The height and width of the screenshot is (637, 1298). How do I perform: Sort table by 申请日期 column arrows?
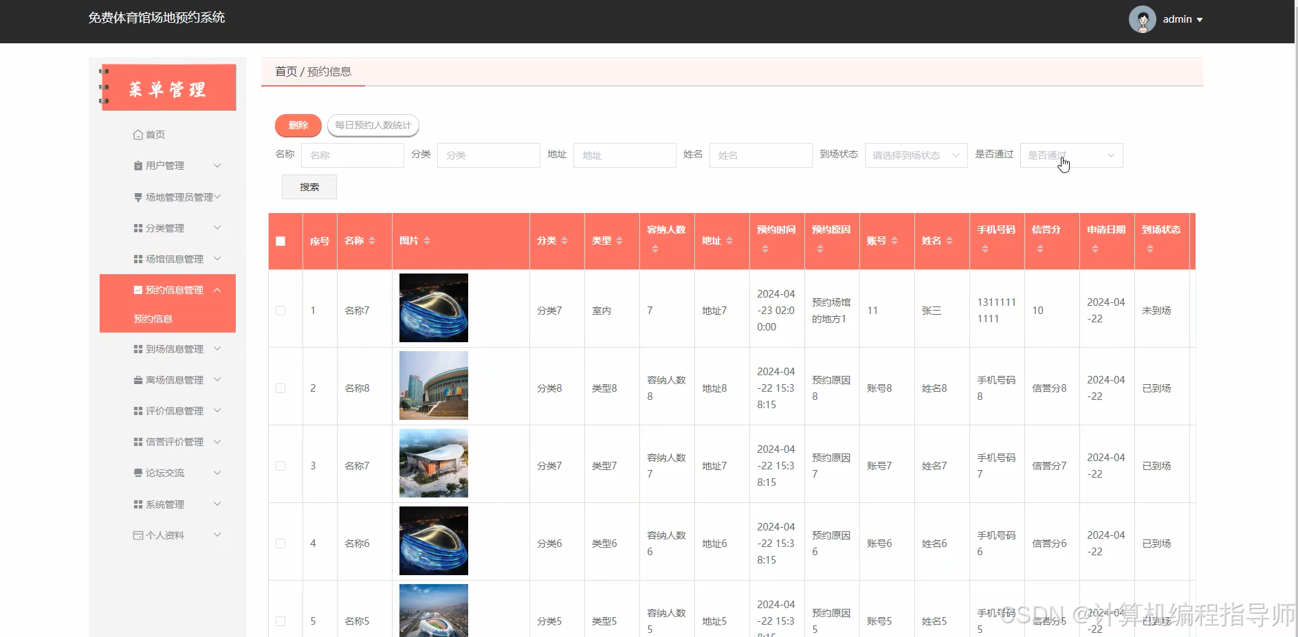1095,249
